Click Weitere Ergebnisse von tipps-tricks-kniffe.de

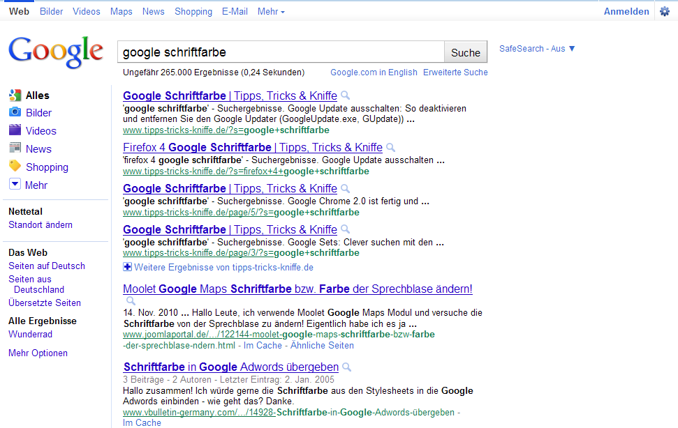223,268
